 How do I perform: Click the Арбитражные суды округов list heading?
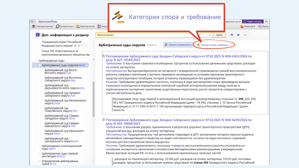[x=122, y=45]
